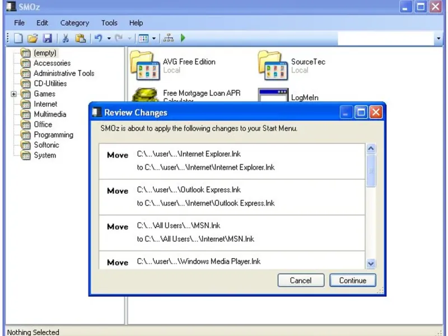Click Cancel in Review Changes dialog
The height and width of the screenshot is (336, 448).
pyautogui.click(x=301, y=281)
